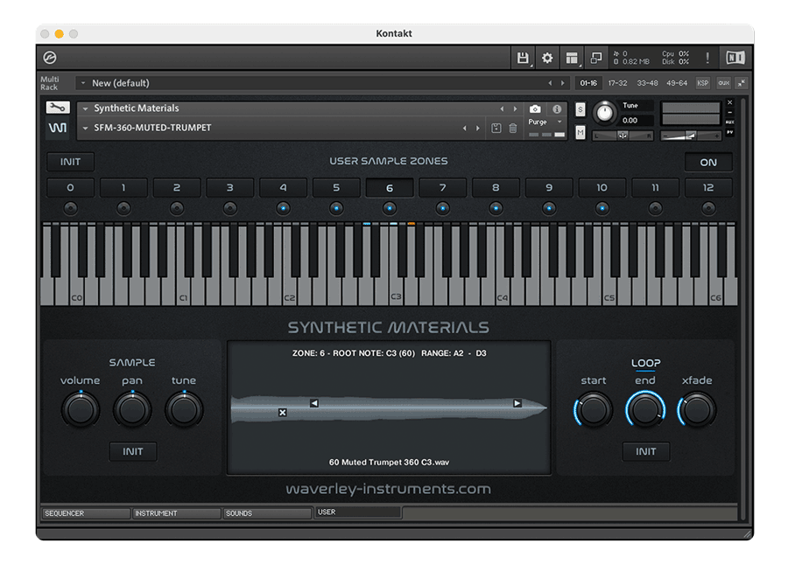788x564 pixels.
Task: Delete snapshot with trash can icon
Action: tap(513, 128)
